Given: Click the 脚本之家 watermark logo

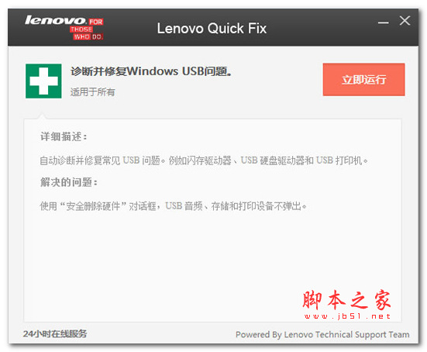Looking at the screenshot, I should (346, 300).
